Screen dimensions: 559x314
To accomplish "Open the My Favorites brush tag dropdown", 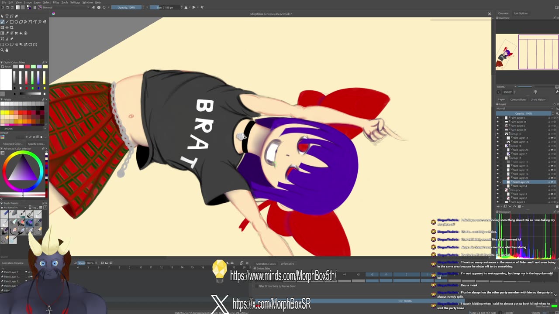I will (x=14, y=208).
